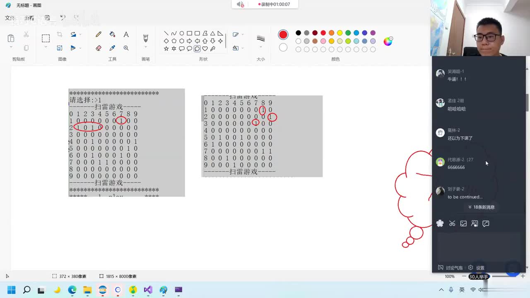This screenshot has height=298, width=530.
Task: Select Color 2 white background circle
Action: tap(283, 48)
